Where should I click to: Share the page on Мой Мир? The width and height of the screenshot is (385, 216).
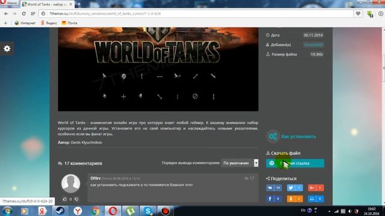pyautogui.click(x=316, y=199)
